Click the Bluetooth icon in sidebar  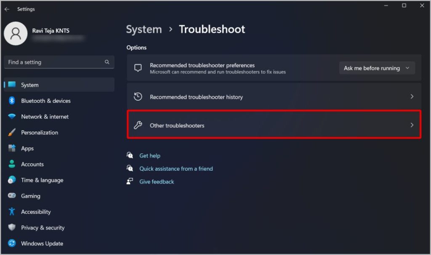11,100
